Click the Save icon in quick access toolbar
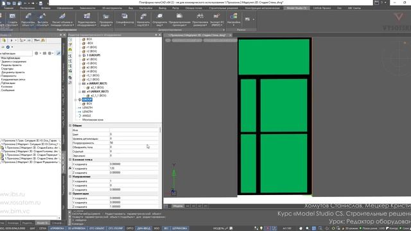 [x=14, y=3]
